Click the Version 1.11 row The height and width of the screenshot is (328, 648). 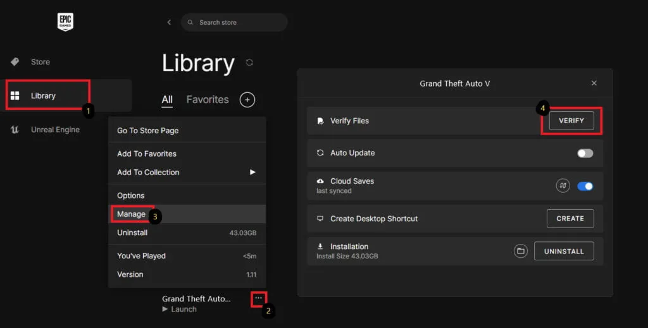coord(187,274)
